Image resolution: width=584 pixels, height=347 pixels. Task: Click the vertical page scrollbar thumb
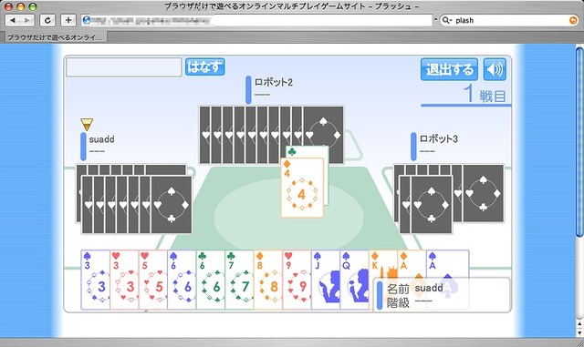pos(579,141)
